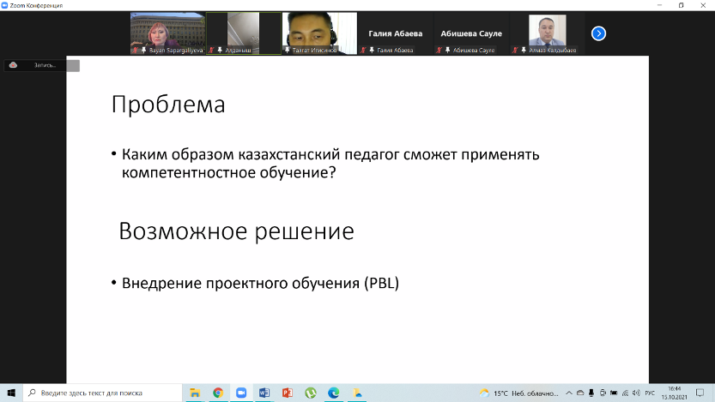Open Google Chrome from the taskbar

point(218,393)
